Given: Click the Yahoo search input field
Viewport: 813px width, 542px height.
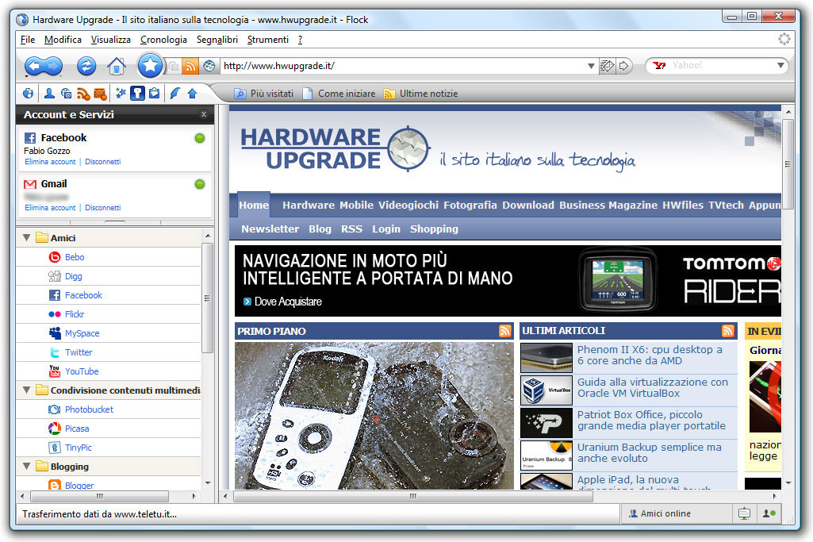Looking at the screenshot, I should click(721, 65).
